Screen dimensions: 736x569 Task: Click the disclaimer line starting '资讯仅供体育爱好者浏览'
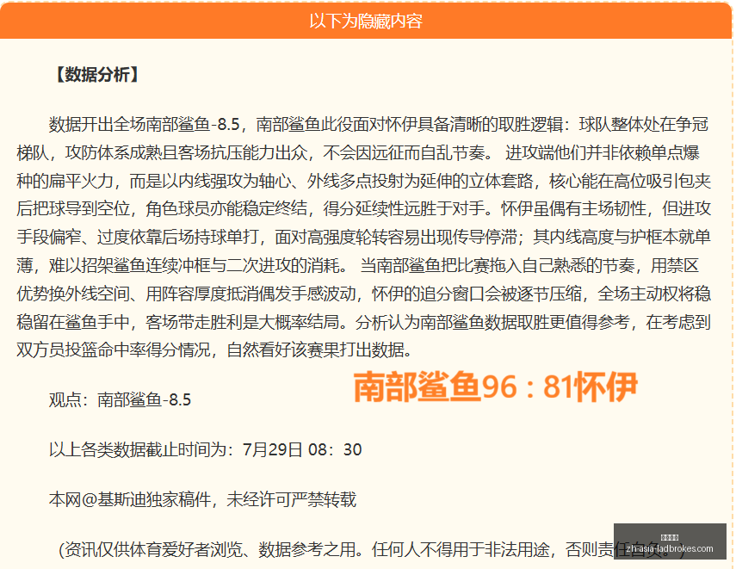click(x=371, y=549)
